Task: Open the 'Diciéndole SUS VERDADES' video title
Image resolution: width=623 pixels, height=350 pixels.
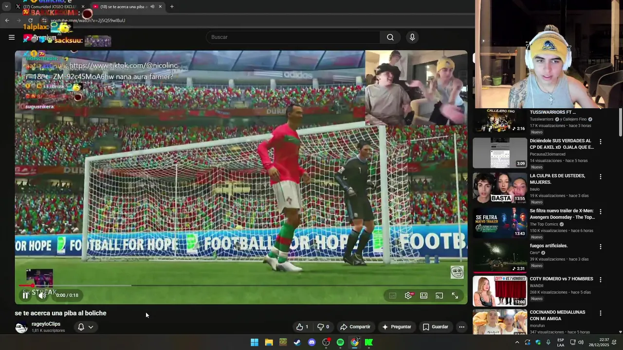Action: (x=562, y=144)
